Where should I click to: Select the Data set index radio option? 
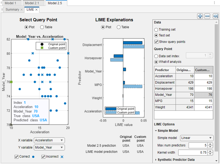tap(156, 56)
